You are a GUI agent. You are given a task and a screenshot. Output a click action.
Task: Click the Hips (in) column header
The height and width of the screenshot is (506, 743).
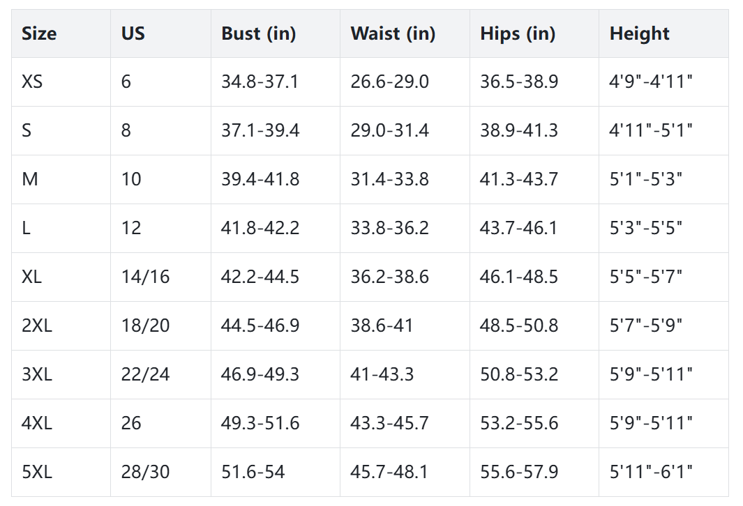(x=518, y=33)
